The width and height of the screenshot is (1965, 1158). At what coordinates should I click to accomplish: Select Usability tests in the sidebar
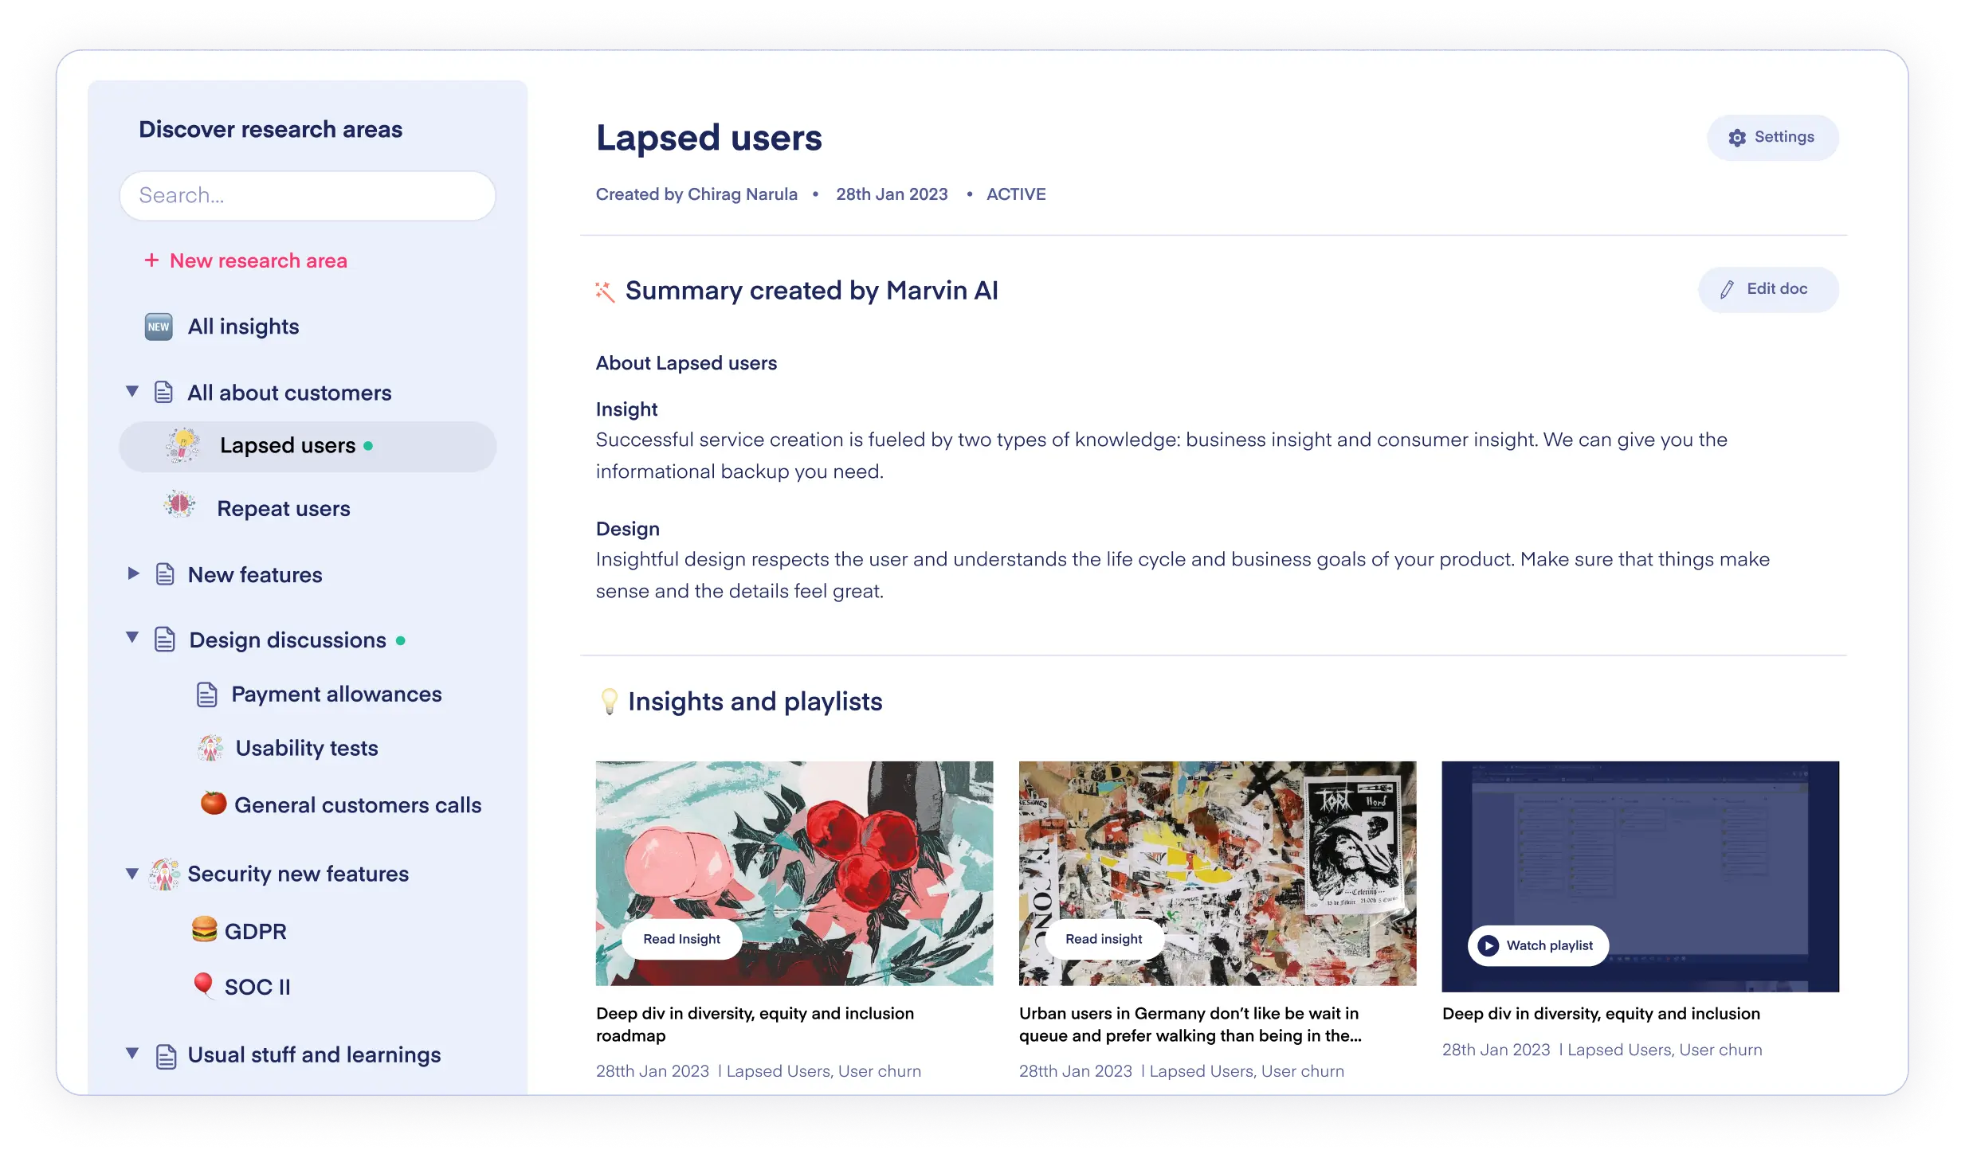click(308, 749)
